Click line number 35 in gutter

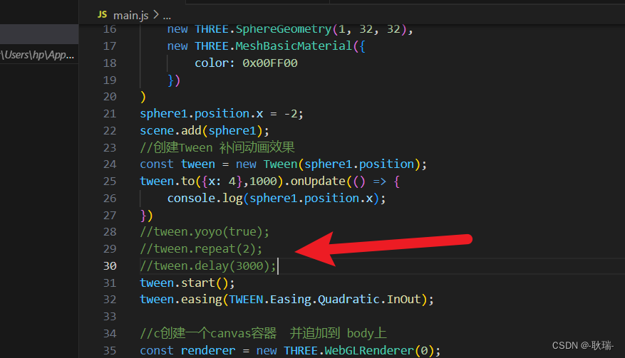(x=110, y=351)
